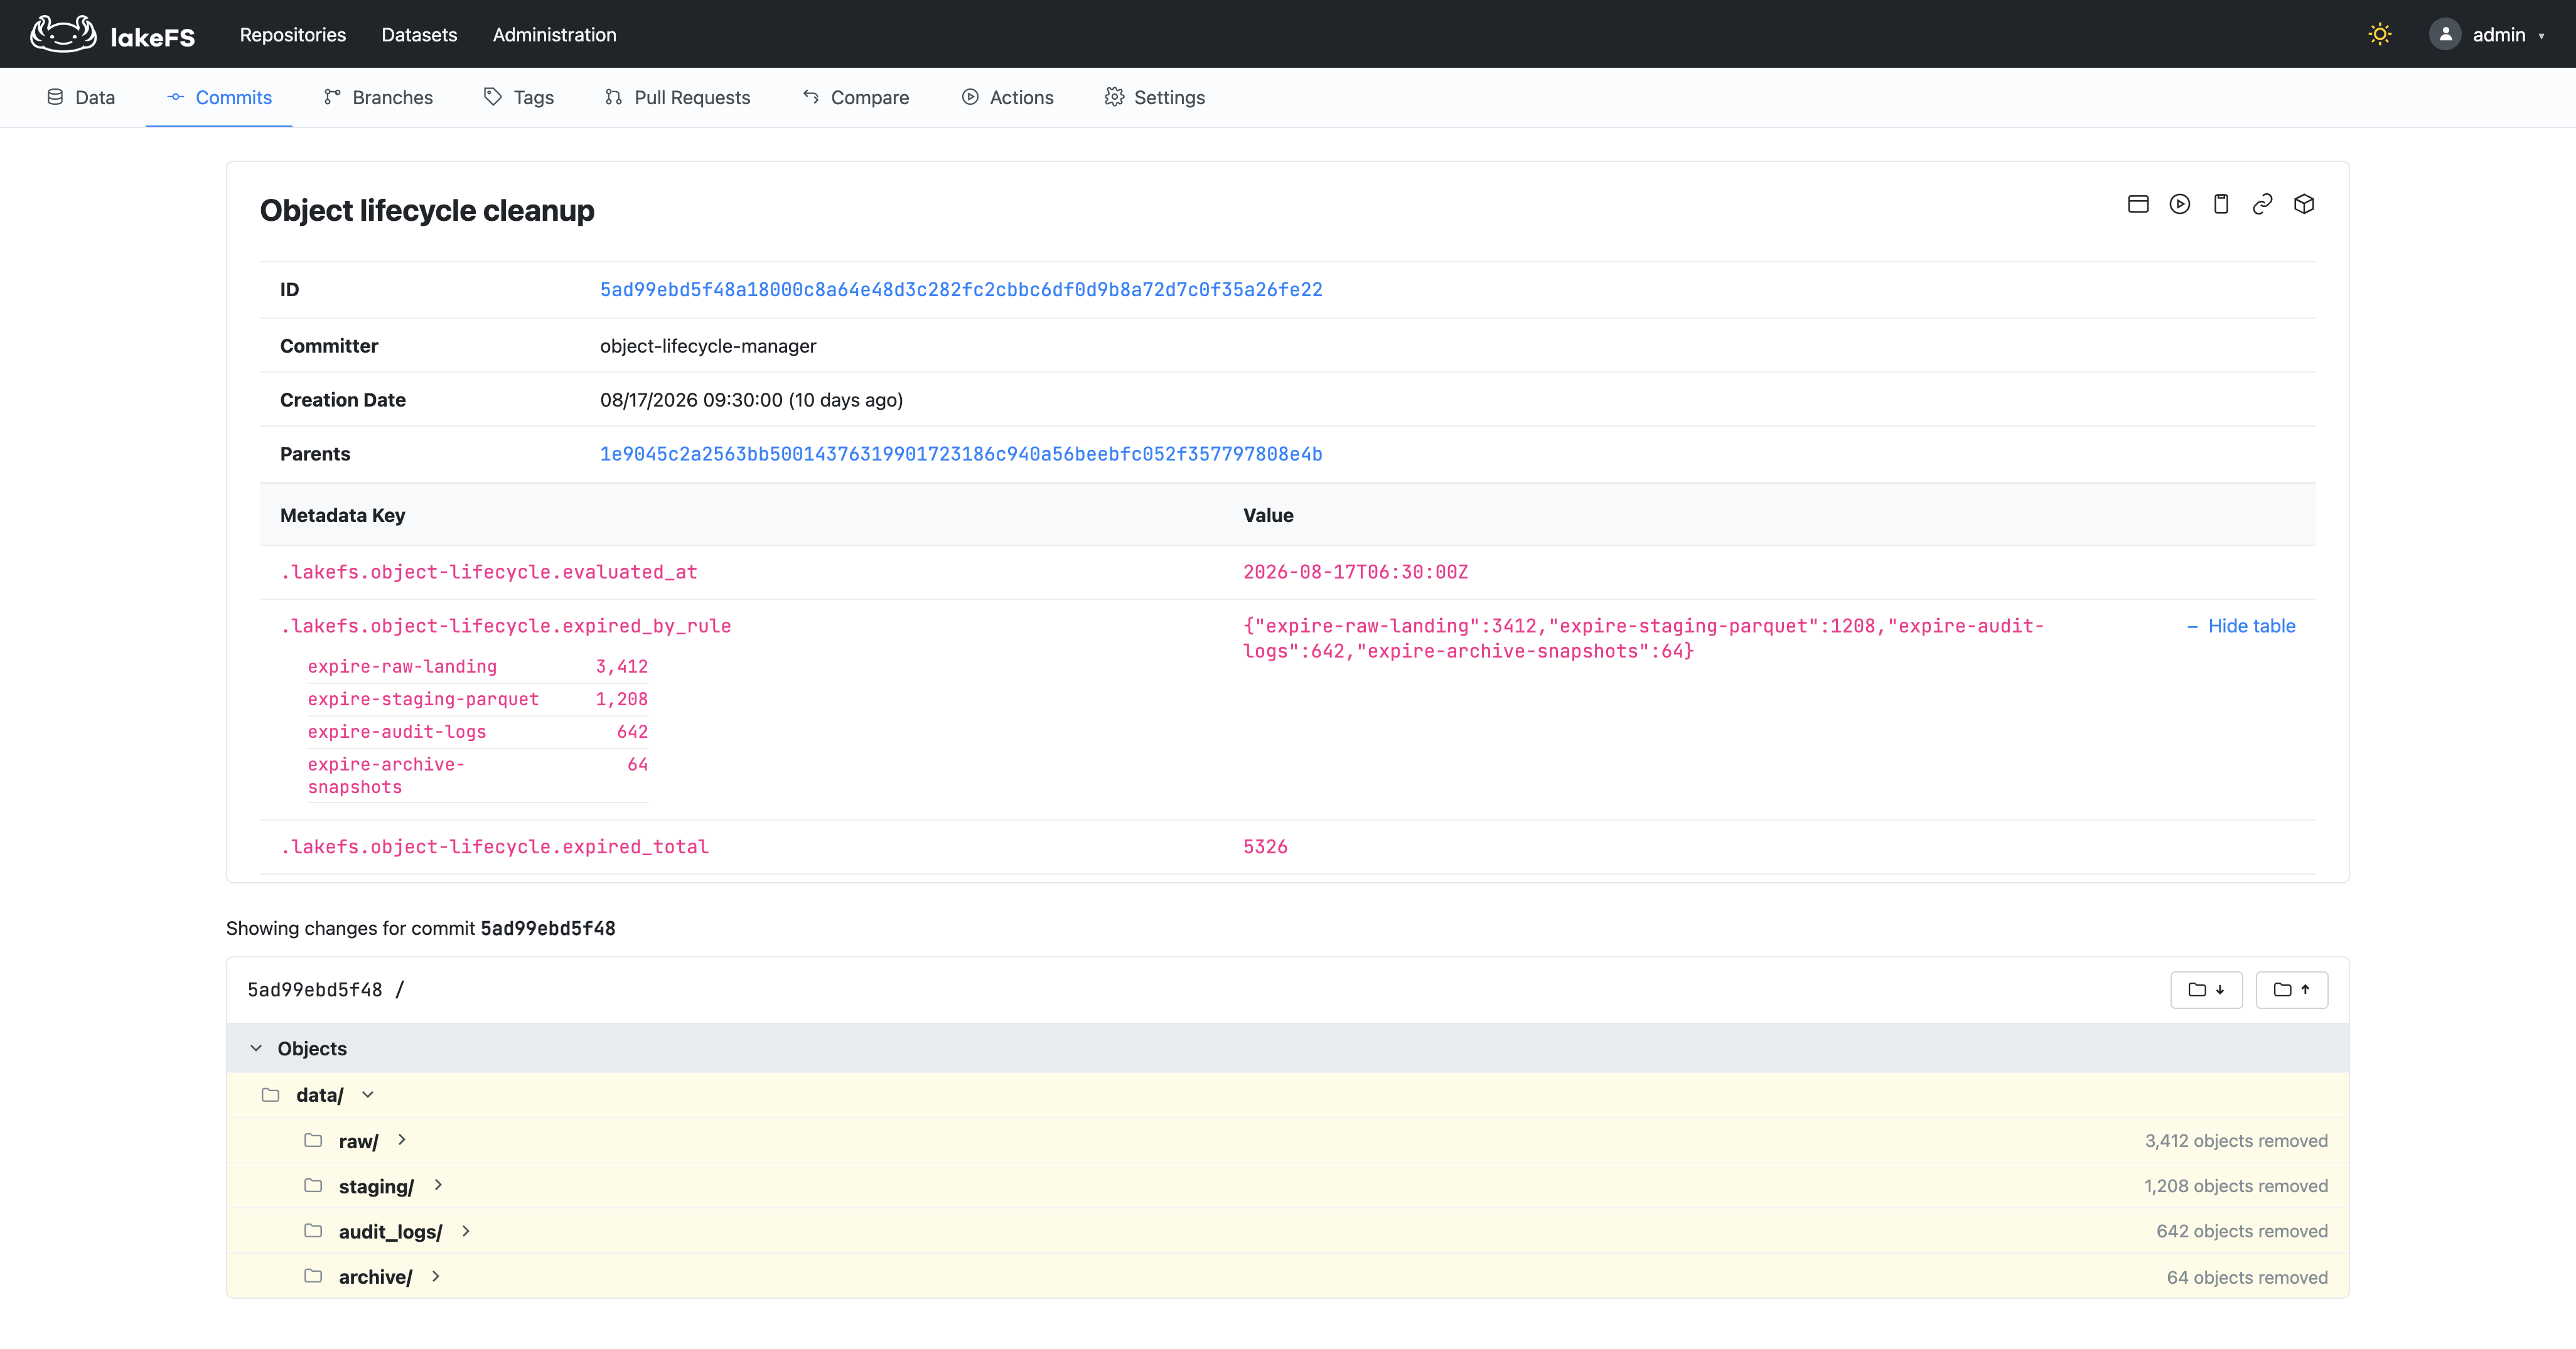Click the .lakefs.object-lifecycle.expired_by_rule key
The width and height of the screenshot is (2576, 1349).
[506, 626]
